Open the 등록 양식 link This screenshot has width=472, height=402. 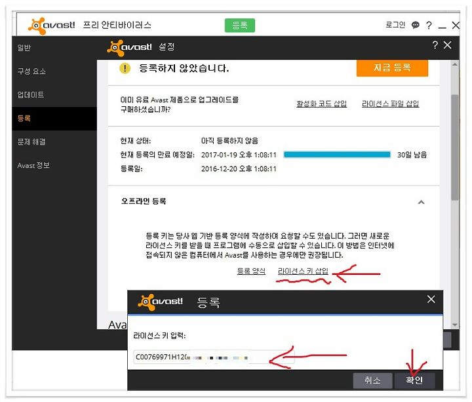point(251,271)
